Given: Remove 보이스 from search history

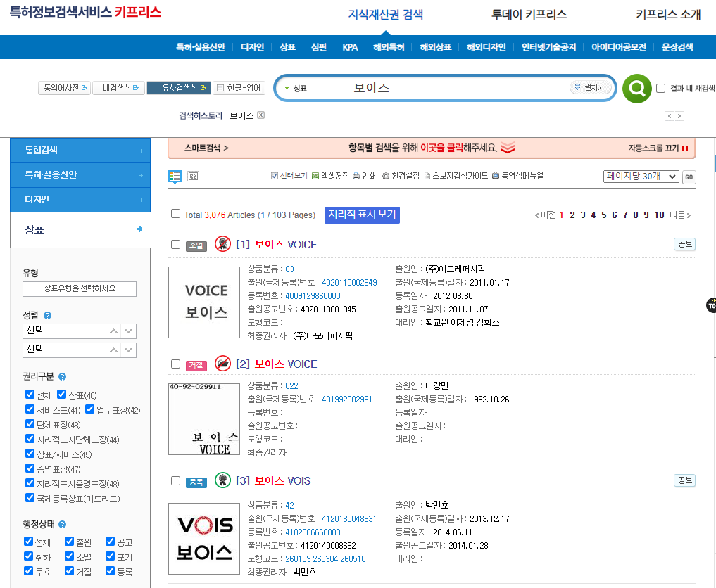Looking at the screenshot, I should [x=260, y=115].
